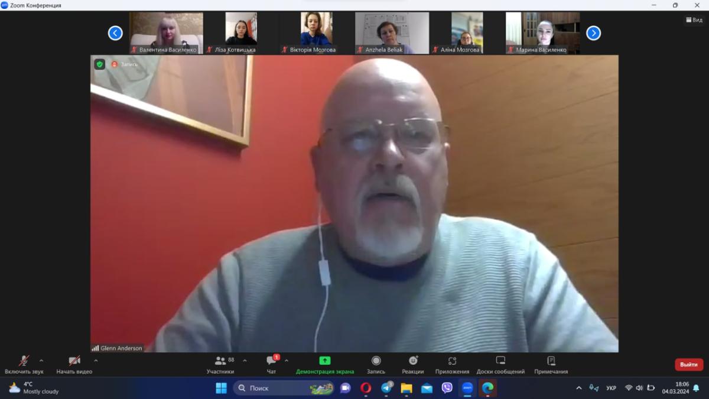Click the УКР language indicator

(612, 388)
